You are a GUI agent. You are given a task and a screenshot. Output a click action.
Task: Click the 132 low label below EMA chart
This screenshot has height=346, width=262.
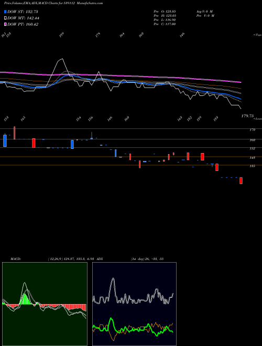click(x=190, y=118)
